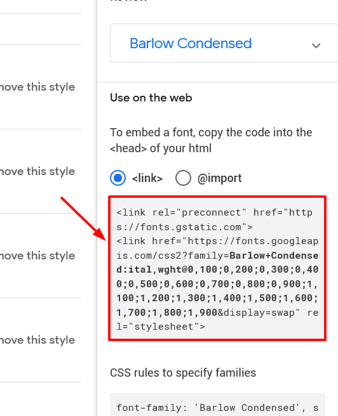
Task: Click the @import option label text
Action: tap(219, 178)
